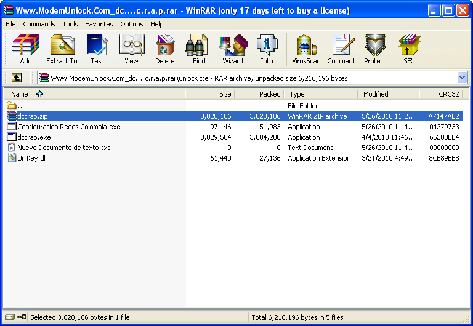Open the File menu

coord(10,24)
